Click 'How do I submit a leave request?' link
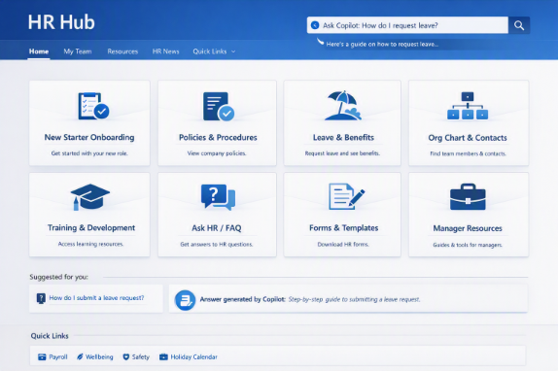558x371 pixels. click(96, 298)
